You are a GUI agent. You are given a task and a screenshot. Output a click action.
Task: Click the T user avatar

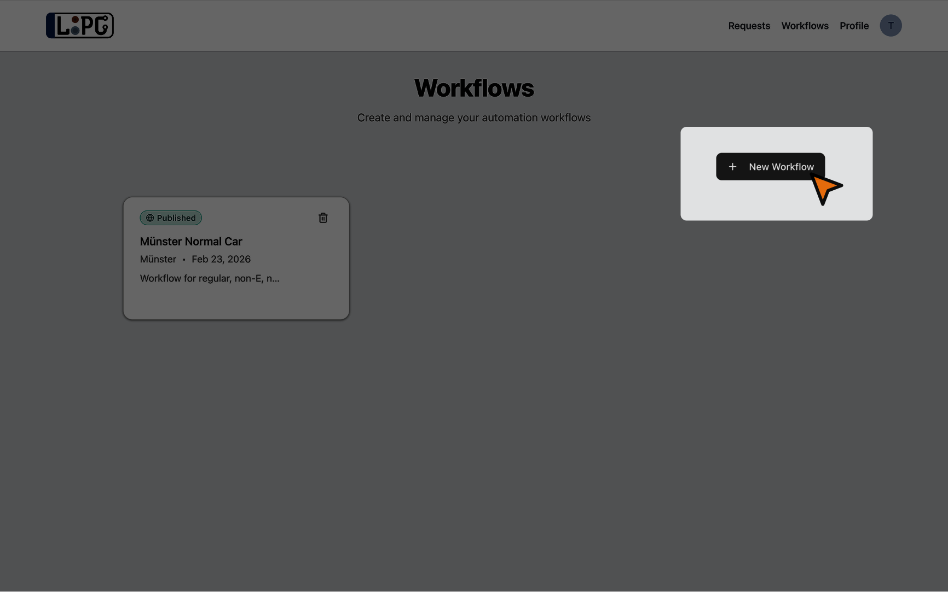[891, 26]
